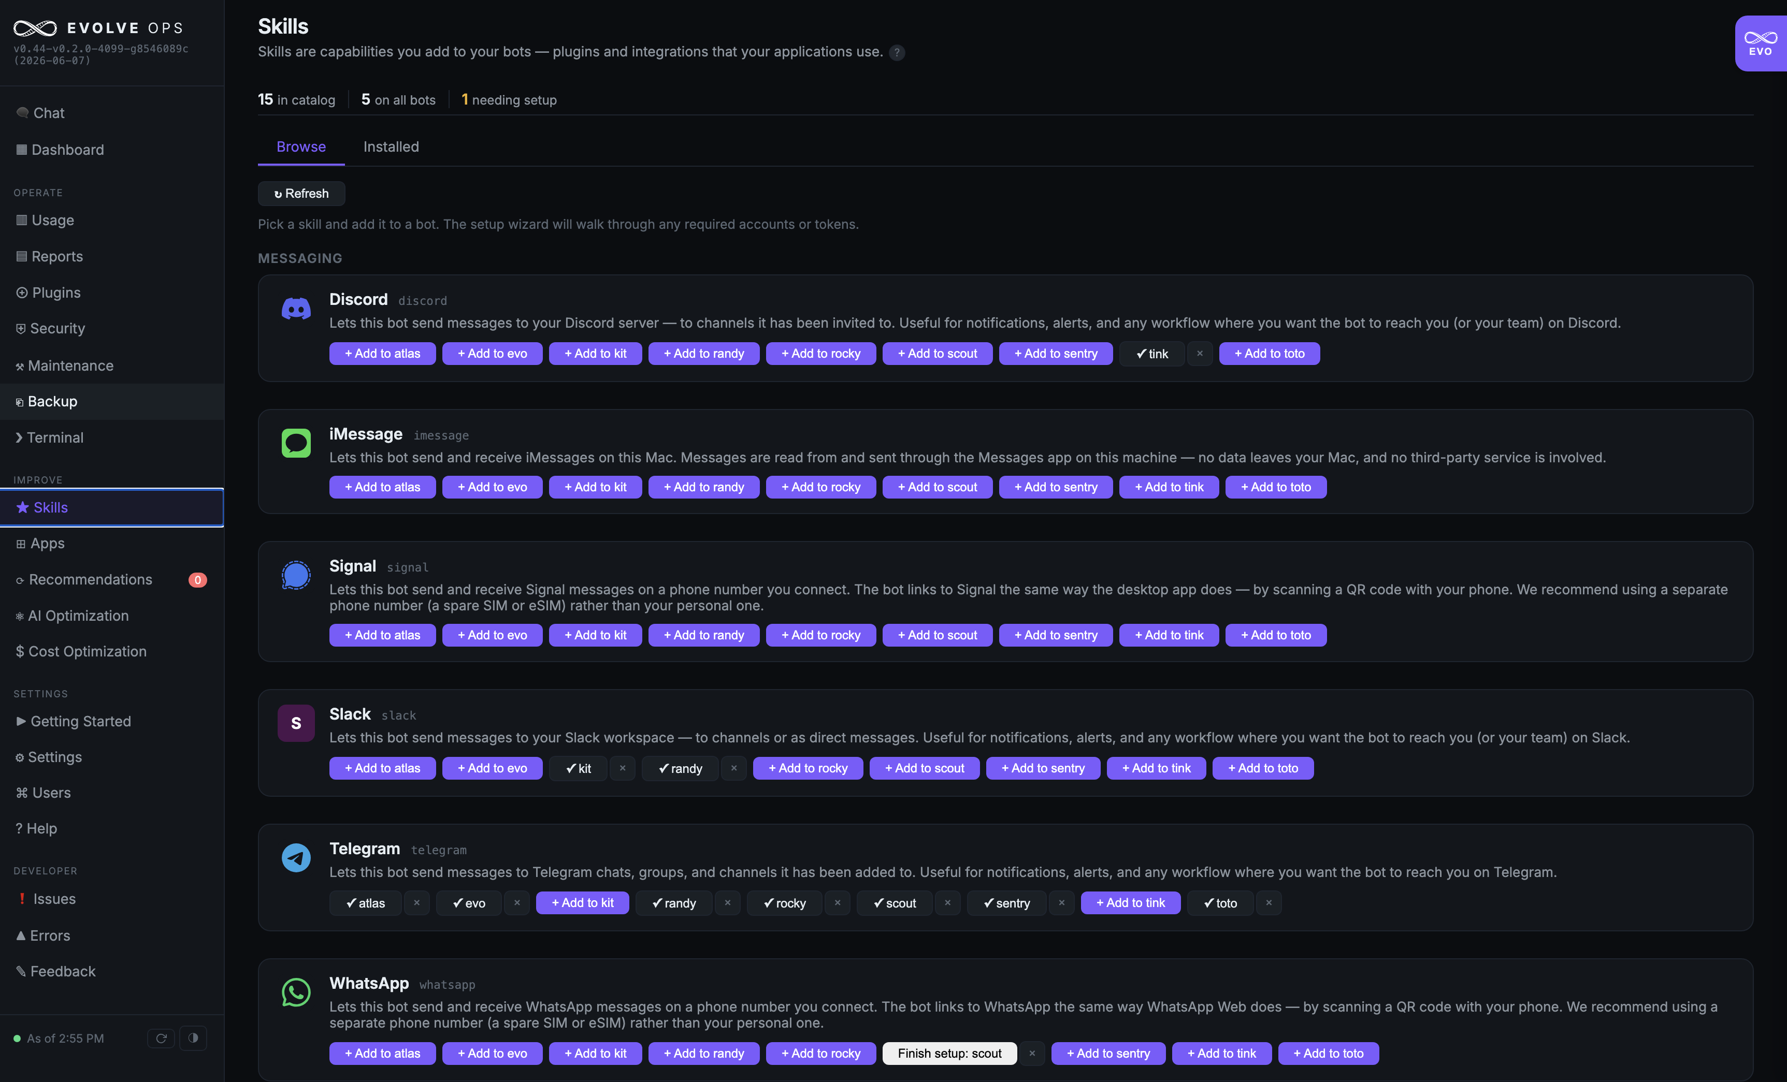Click Finish setup: scout for WhatsApp

[949, 1054]
